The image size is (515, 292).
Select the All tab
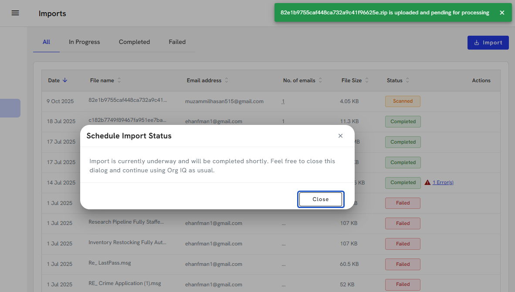[46, 42]
